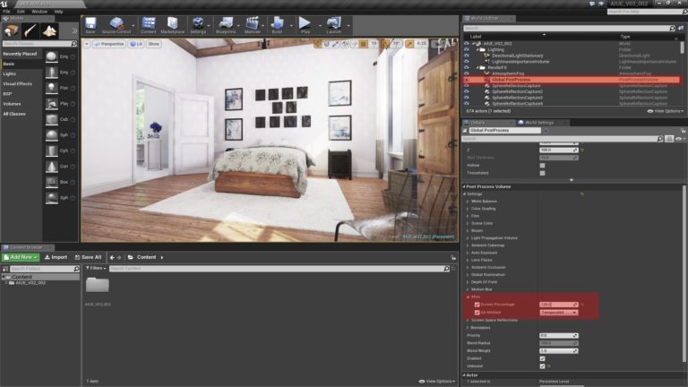Expand the Bloom settings
Image resolution: width=688 pixels, height=387 pixels.
pos(468,231)
